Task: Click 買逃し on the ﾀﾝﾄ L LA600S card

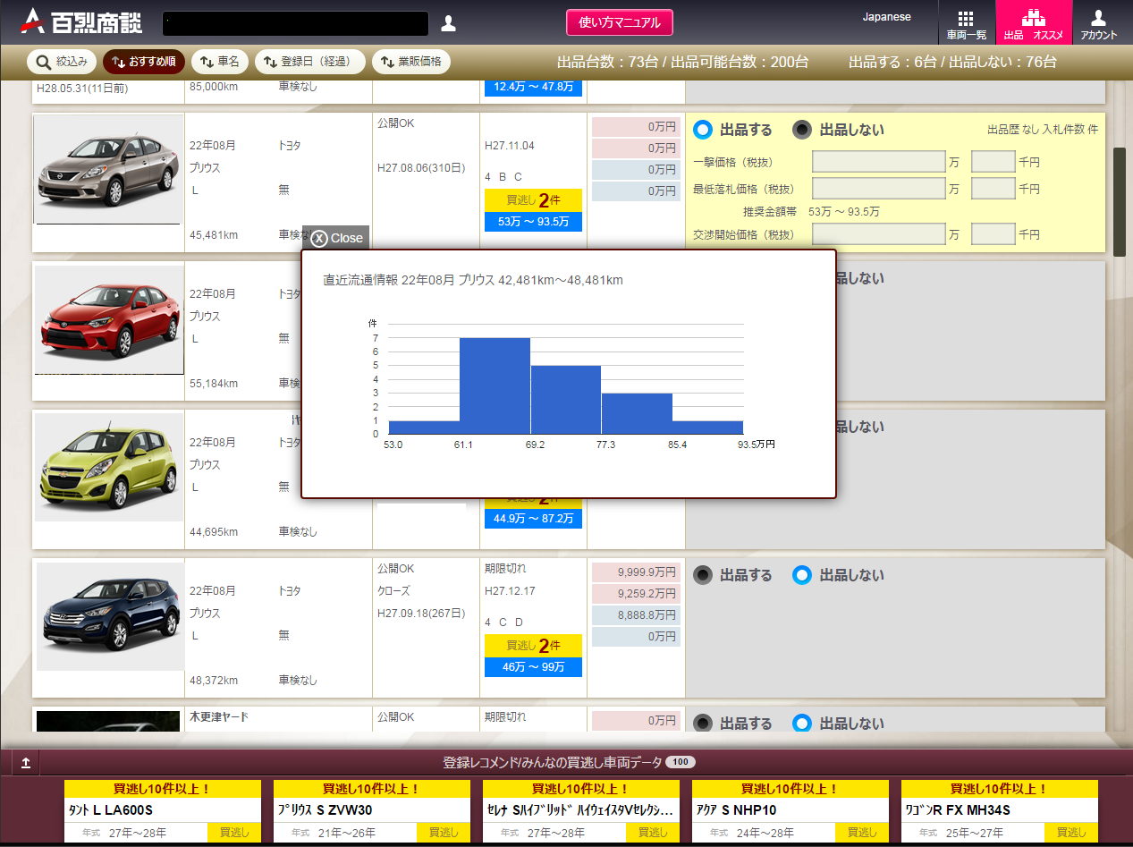Action: click(233, 833)
